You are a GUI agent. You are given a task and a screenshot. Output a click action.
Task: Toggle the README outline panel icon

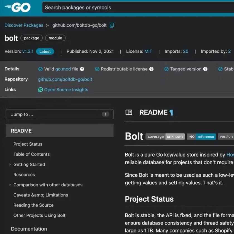(129, 112)
